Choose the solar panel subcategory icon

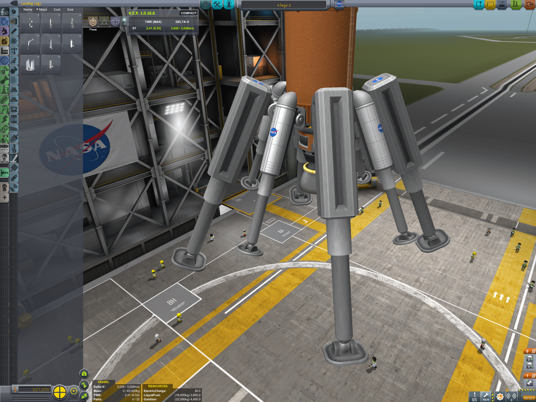click(14, 168)
